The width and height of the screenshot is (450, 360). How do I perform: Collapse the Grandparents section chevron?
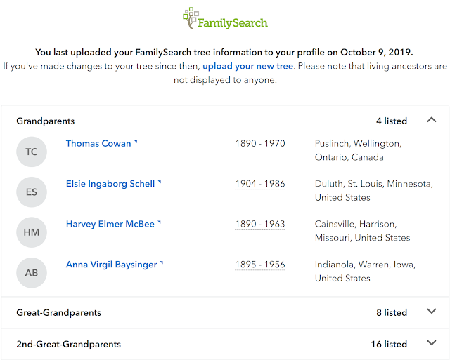click(432, 120)
